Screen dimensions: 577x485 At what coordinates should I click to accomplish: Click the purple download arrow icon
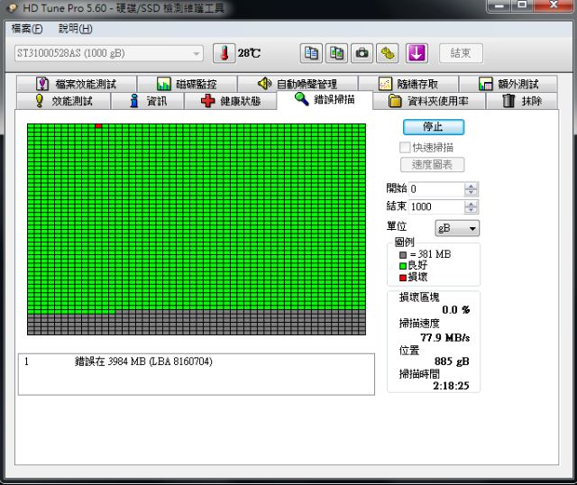coord(416,53)
